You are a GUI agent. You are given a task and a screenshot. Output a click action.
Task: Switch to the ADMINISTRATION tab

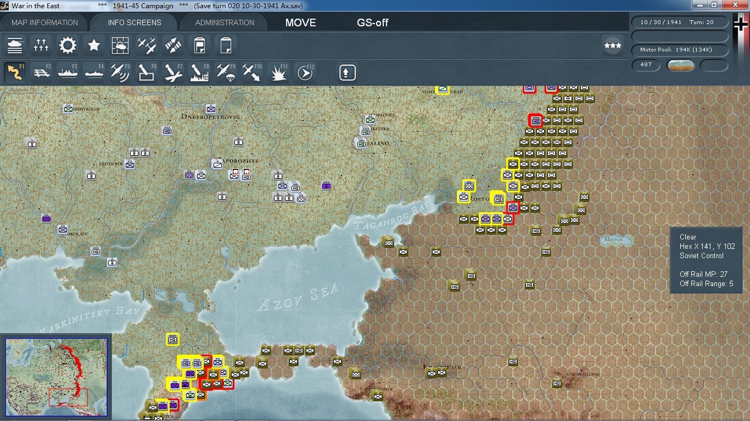[225, 22]
